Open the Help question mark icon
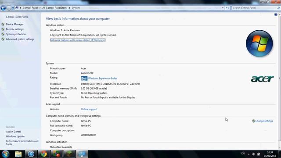 click(x=276, y=14)
